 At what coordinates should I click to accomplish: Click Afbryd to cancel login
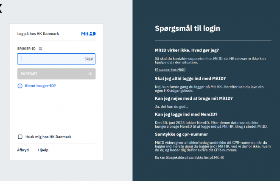click(23, 150)
